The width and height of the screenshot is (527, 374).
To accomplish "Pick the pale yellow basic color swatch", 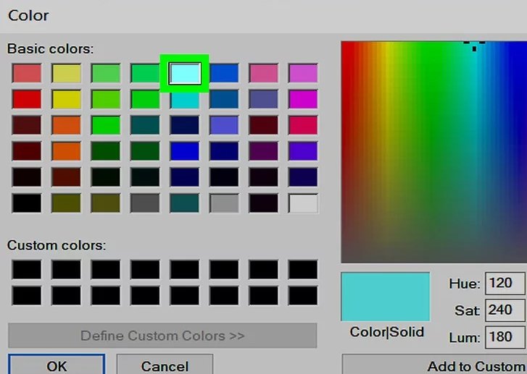I will click(x=66, y=73).
